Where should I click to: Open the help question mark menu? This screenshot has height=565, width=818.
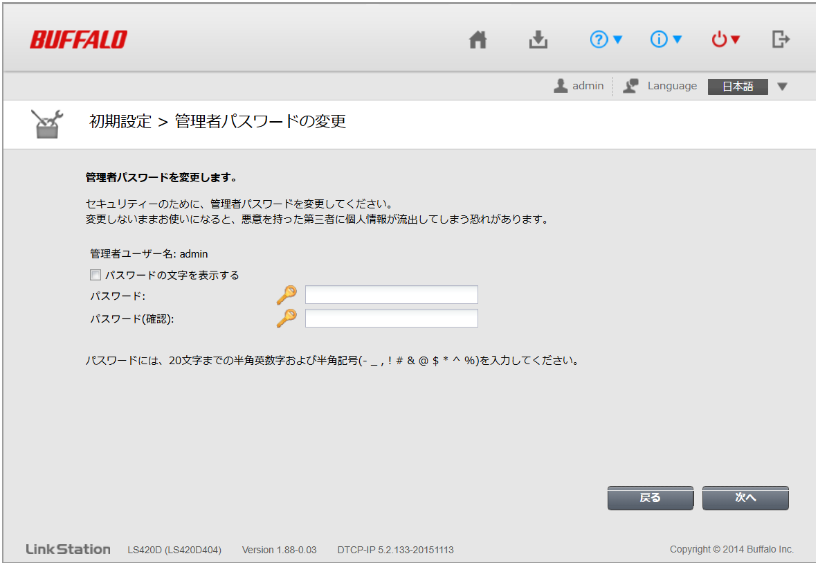click(606, 39)
